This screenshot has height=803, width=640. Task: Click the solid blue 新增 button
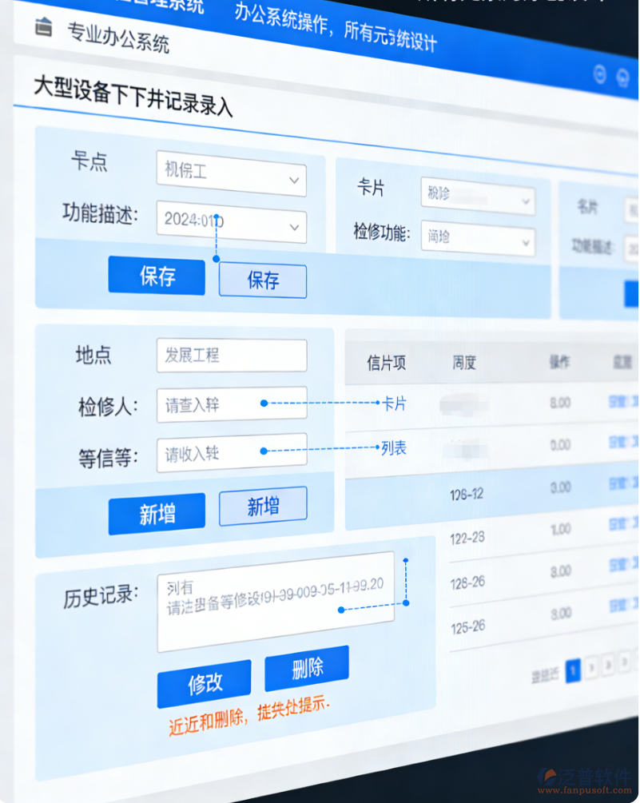click(x=157, y=510)
